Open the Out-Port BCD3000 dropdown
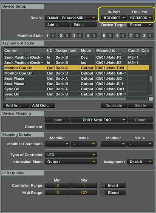This screenshot has width=156, height=213. click(x=140, y=18)
